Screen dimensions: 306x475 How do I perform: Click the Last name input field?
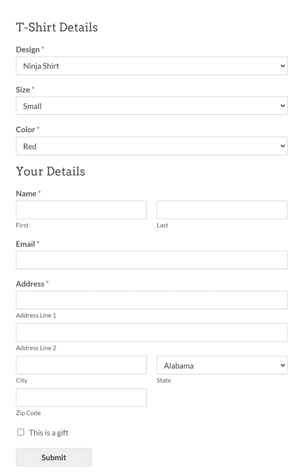click(x=221, y=210)
